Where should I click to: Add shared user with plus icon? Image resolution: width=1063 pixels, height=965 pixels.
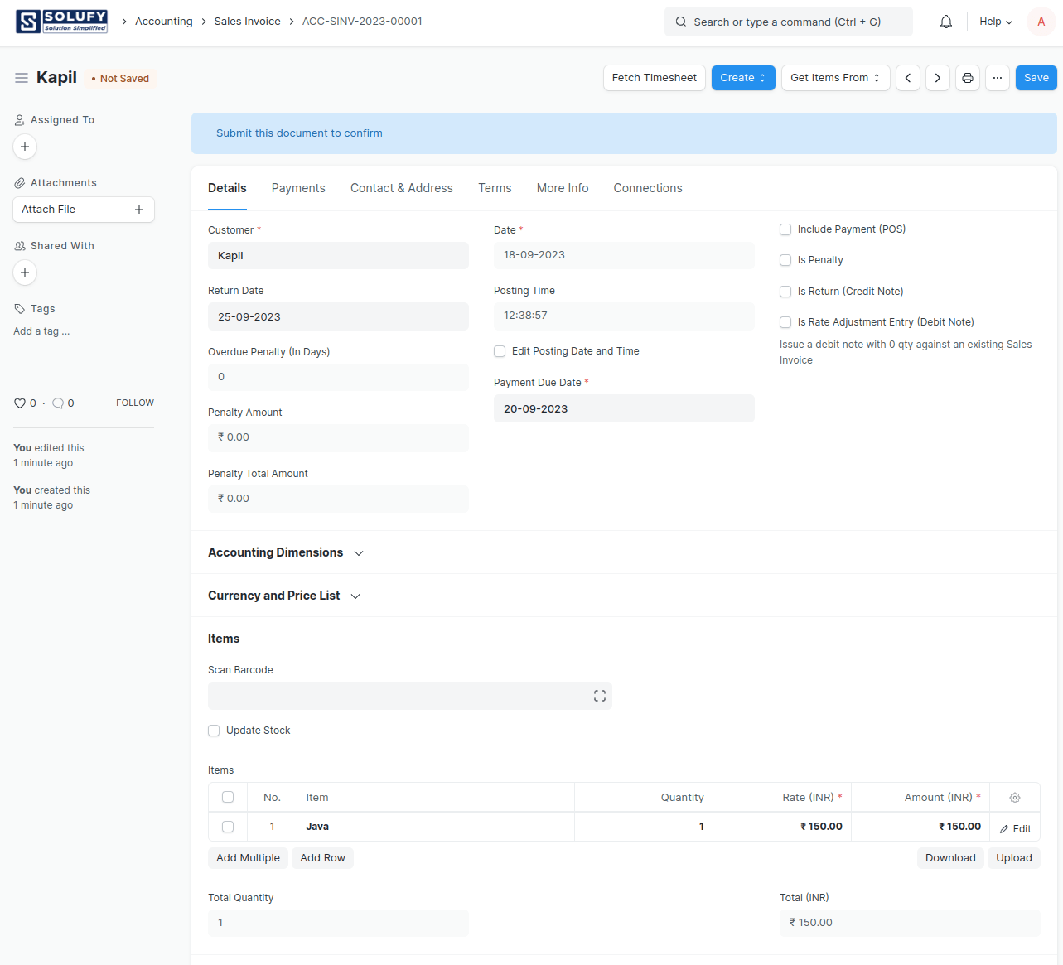click(25, 273)
